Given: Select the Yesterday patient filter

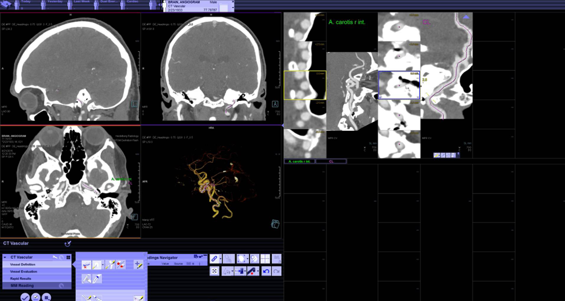Looking at the screenshot, I should [x=52, y=4].
